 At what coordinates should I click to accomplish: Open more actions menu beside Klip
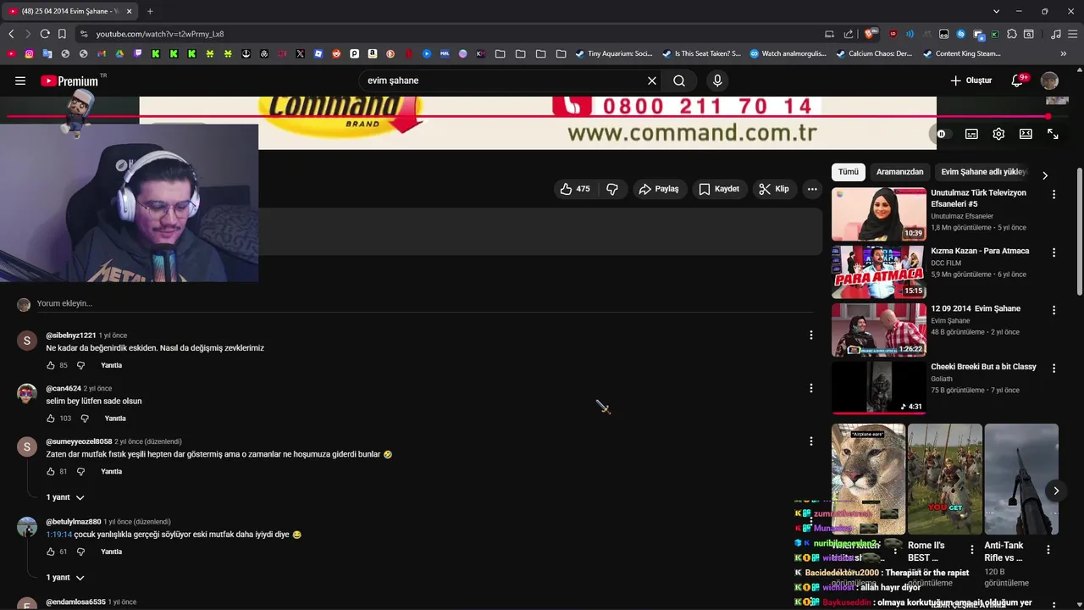(x=812, y=189)
